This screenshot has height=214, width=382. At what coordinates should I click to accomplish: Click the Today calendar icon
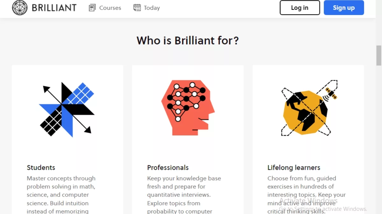(x=137, y=8)
